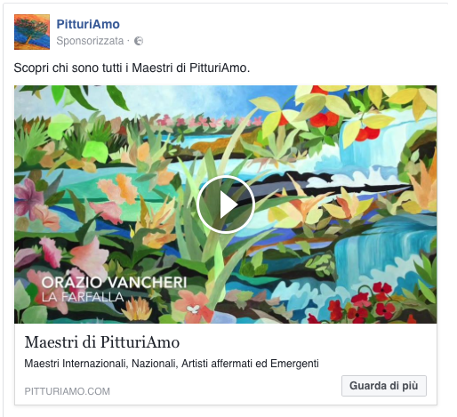457x417 pixels.
Task: Open the PITTURIAMO.COM domain link
Action: pyautogui.click(x=67, y=391)
